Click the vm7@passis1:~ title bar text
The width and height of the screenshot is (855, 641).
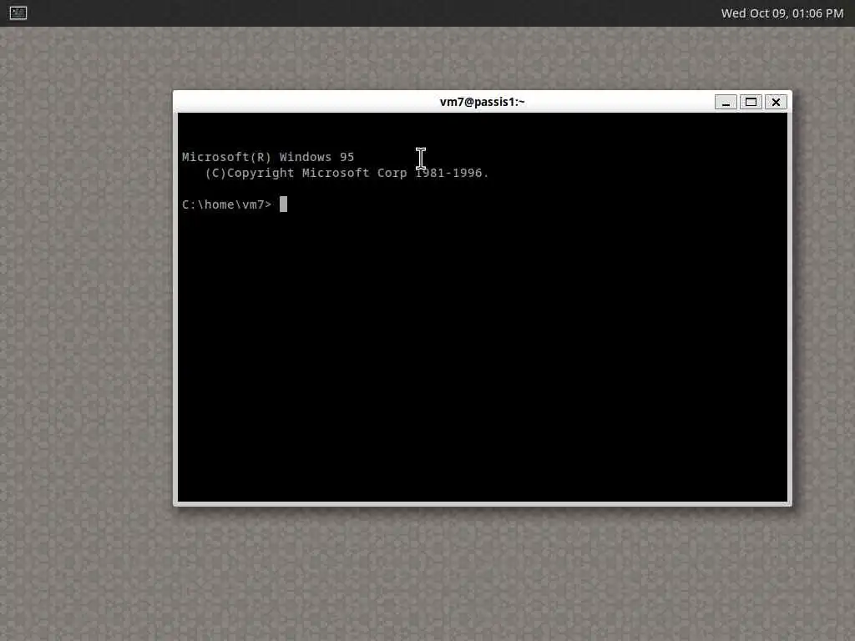pyautogui.click(x=482, y=102)
